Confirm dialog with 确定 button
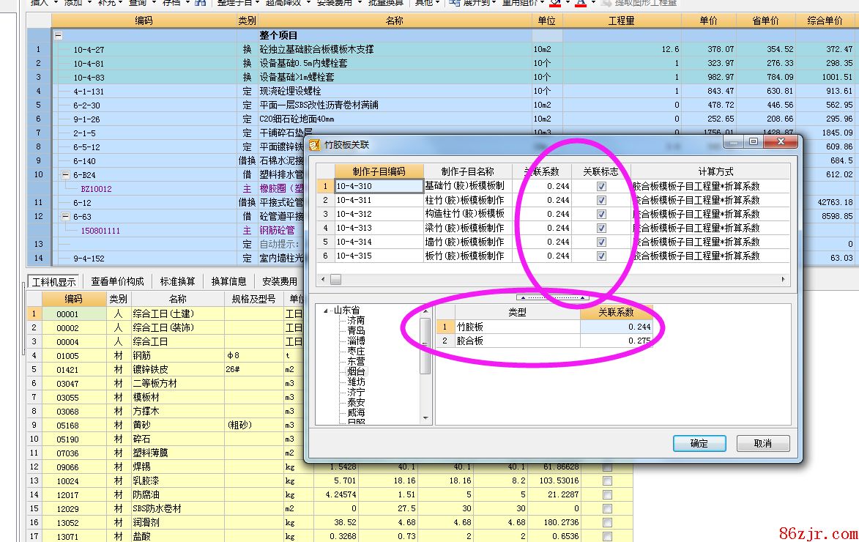Viewport: 859px width, 542px height. tap(699, 443)
